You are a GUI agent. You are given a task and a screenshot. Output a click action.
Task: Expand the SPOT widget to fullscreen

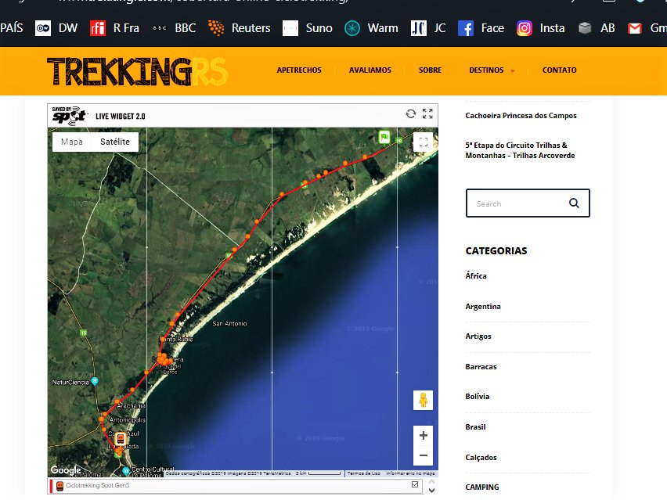pyautogui.click(x=427, y=114)
